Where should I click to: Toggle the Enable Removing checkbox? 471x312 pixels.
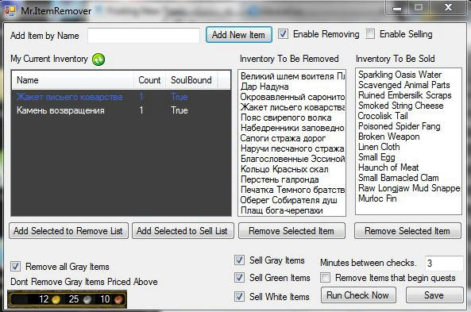click(283, 34)
